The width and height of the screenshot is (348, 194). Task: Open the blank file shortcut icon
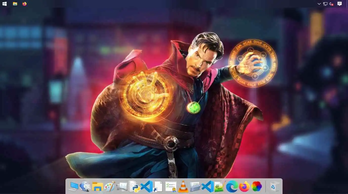tap(158, 187)
